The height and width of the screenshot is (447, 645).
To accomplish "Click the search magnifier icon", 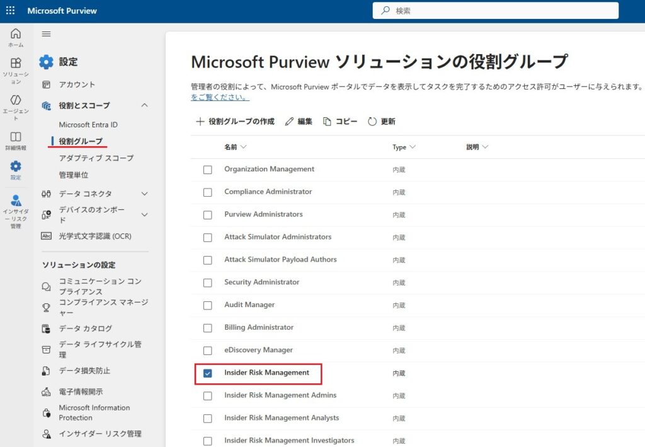I will click(x=385, y=11).
